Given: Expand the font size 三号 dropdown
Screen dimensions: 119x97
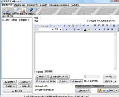Looking at the screenshot, I should [60, 29].
